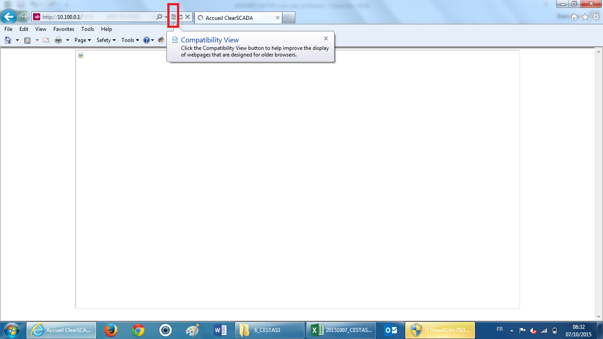Open the Favorites star icon

tap(585, 17)
